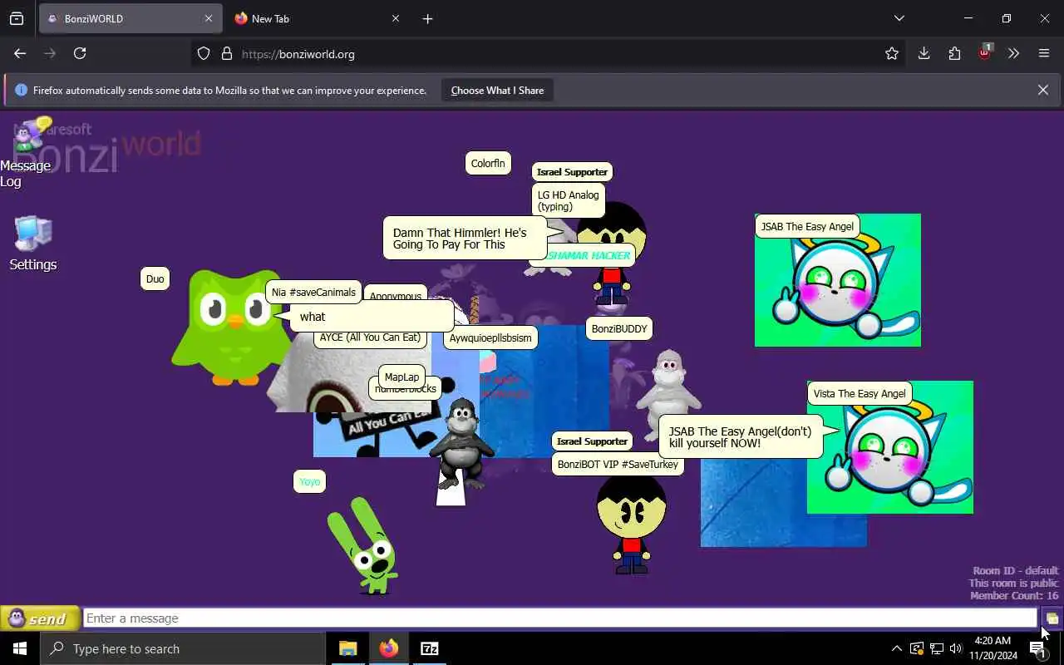Show hidden system tray icons
The image size is (1064, 665).
(x=896, y=648)
